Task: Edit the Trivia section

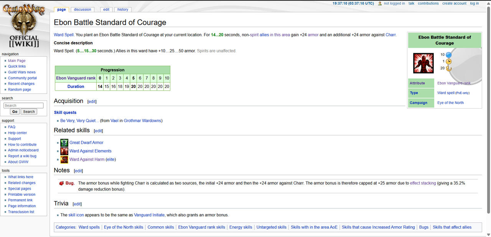Action: pos(77,204)
